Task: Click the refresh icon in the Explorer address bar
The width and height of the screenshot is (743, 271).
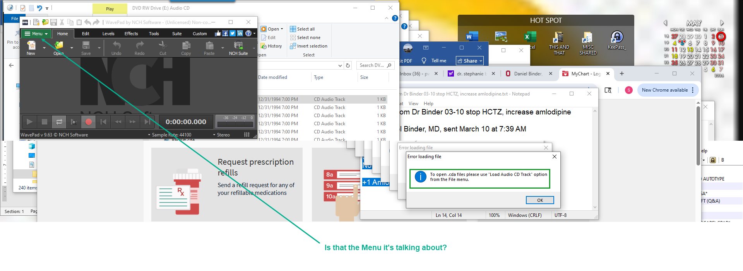Action: (x=348, y=65)
